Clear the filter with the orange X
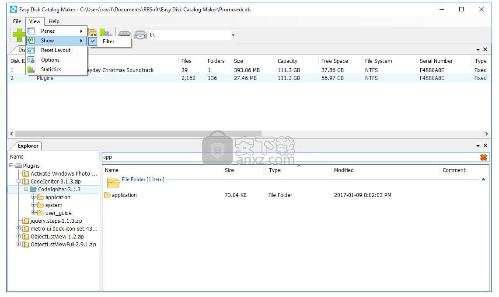This screenshot has height=297, width=499. coord(483,157)
